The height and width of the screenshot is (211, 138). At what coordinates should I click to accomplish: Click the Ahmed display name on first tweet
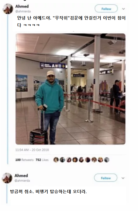pyautogui.click(x=22, y=6)
